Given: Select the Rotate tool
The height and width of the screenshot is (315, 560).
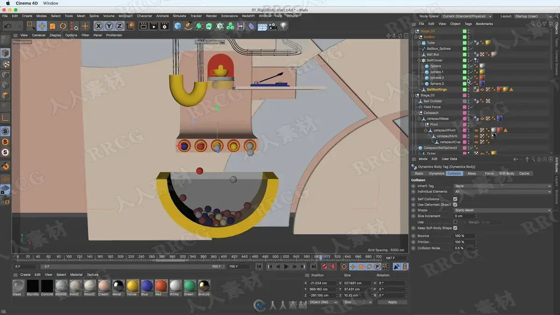Looking at the screenshot, I should 63,26.
